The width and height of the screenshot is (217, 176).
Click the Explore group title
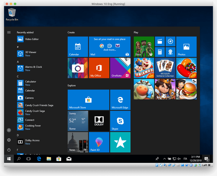pyautogui.click(x=71, y=85)
